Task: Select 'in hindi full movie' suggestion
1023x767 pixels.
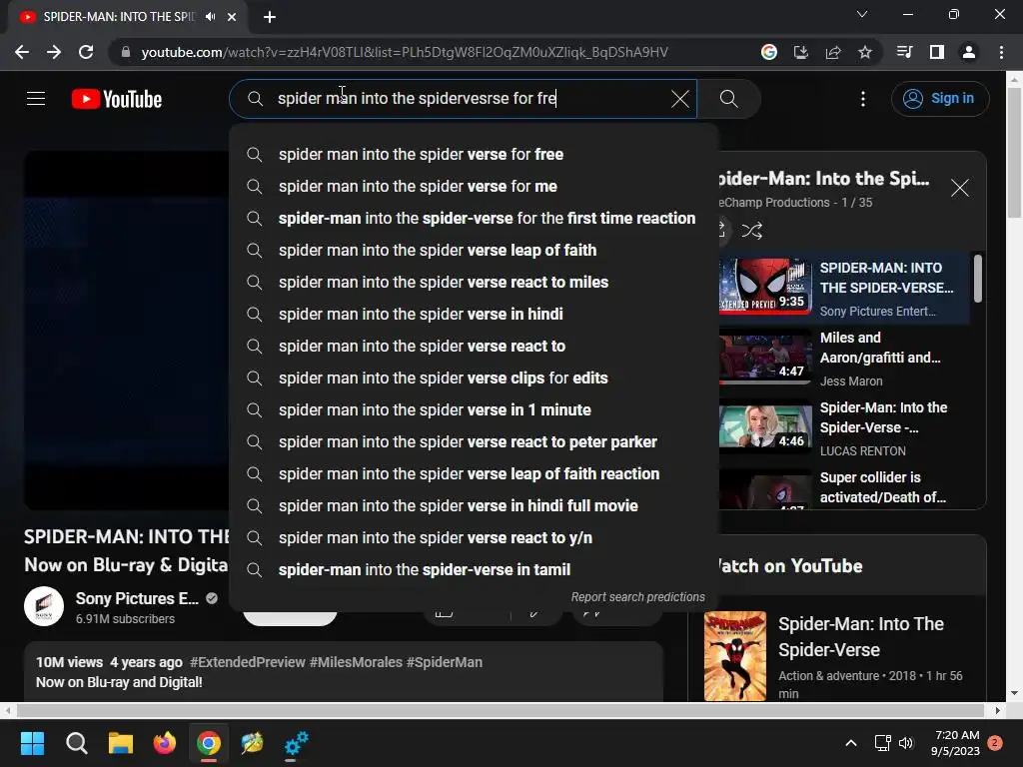Action: click(474, 506)
